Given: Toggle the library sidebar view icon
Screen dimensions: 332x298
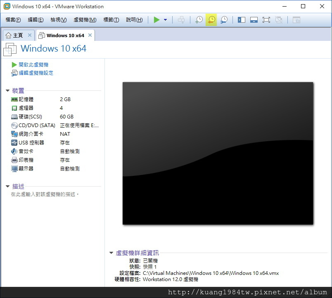Looking at the screenshot, I should click(242, 20).
